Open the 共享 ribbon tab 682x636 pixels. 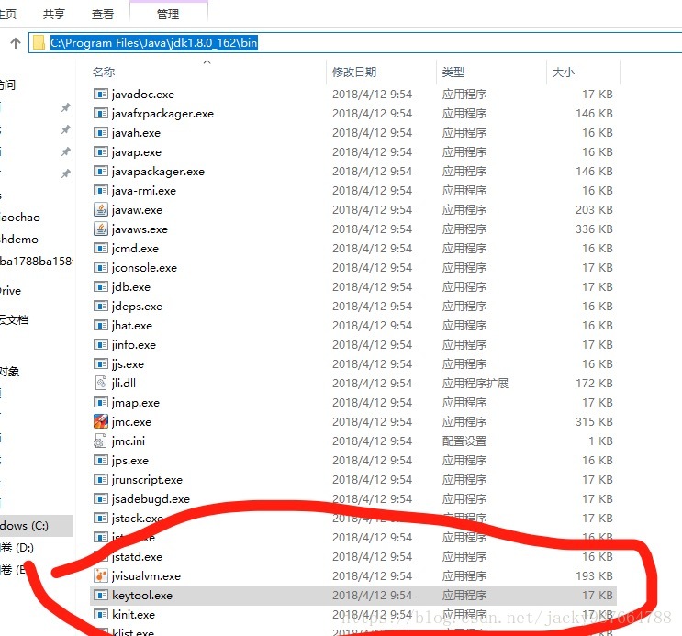click(54, 14)
